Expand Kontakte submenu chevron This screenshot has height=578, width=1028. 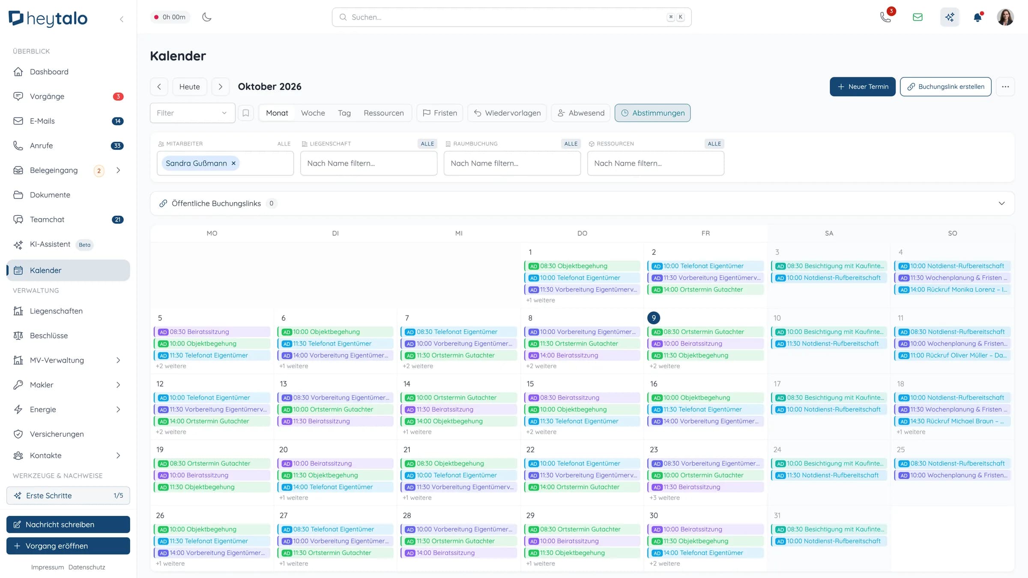(118, 456)
